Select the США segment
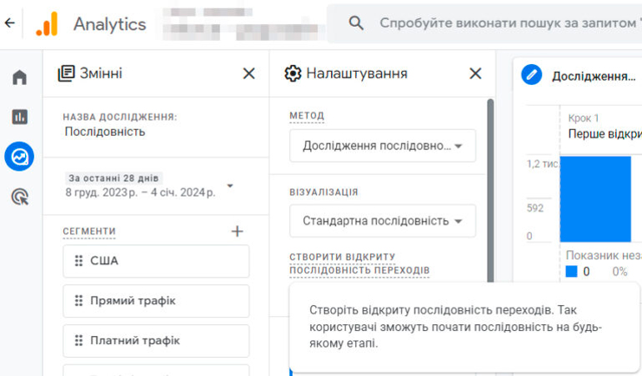Screen dimensions: 642x376 [156, 261]
